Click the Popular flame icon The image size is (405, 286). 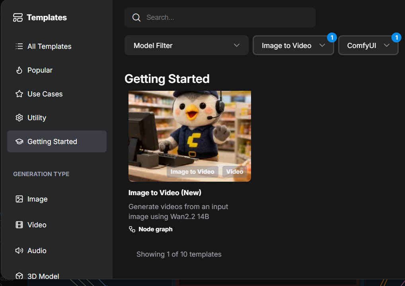click(x=19, y=70)
